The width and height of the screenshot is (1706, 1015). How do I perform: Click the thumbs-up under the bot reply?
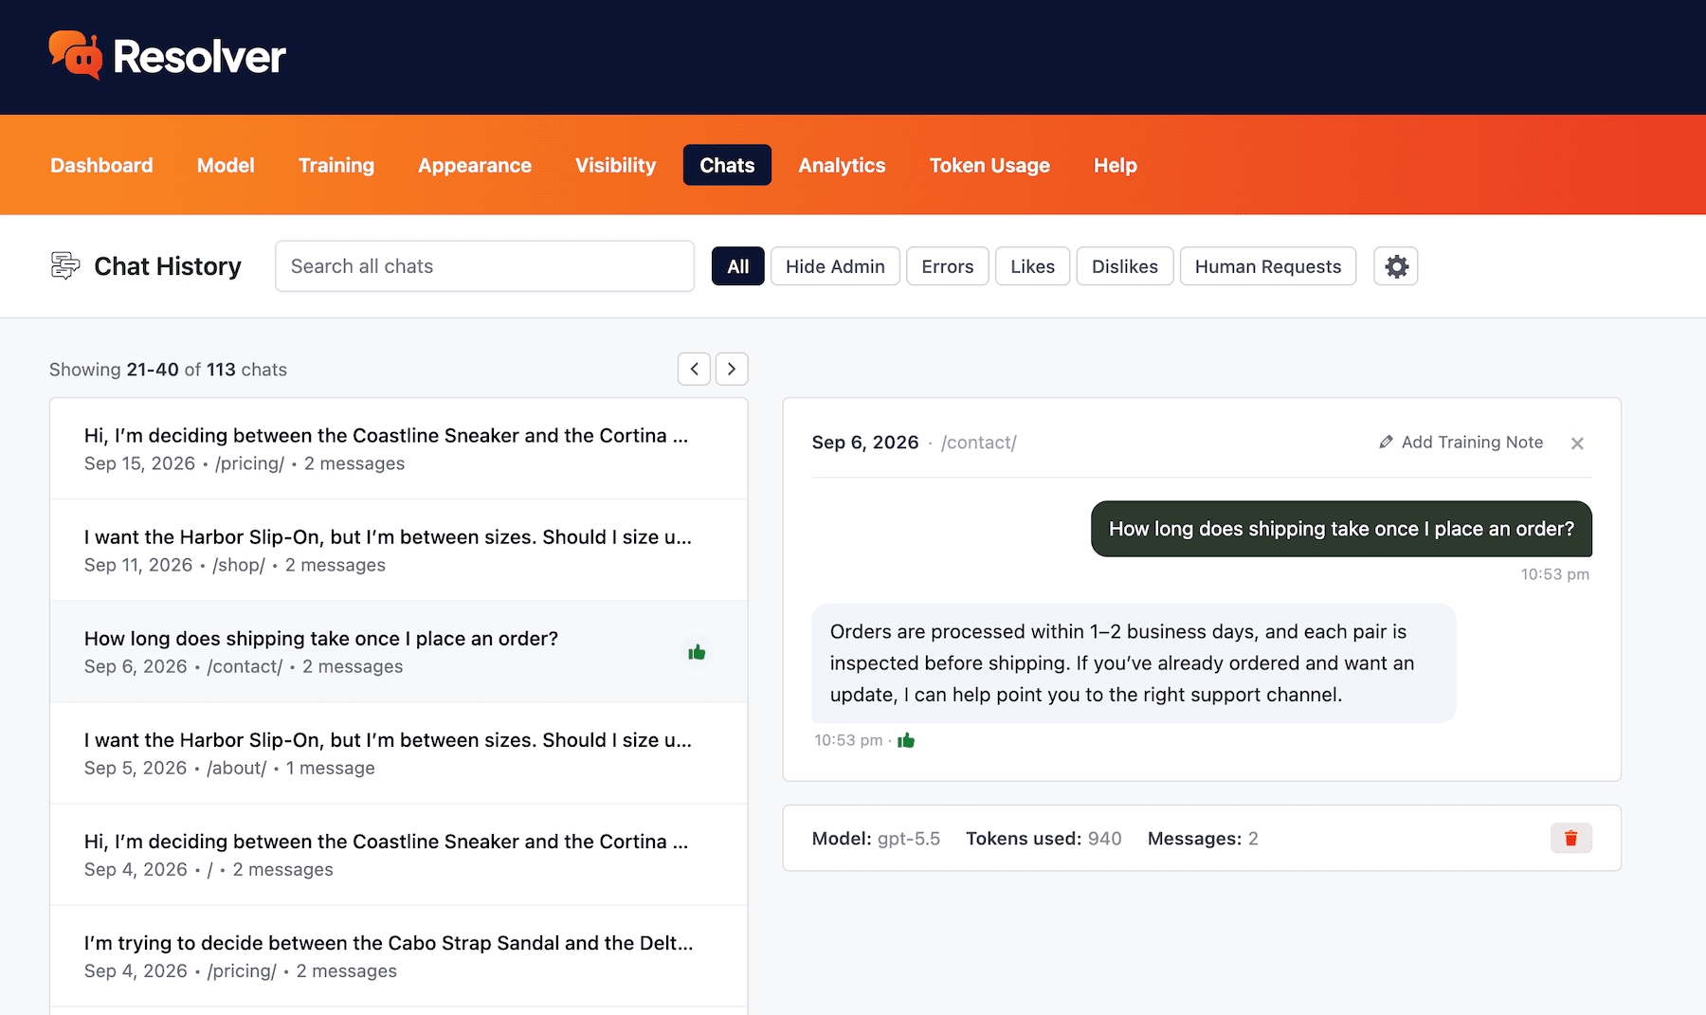click(x=906, y=740)
